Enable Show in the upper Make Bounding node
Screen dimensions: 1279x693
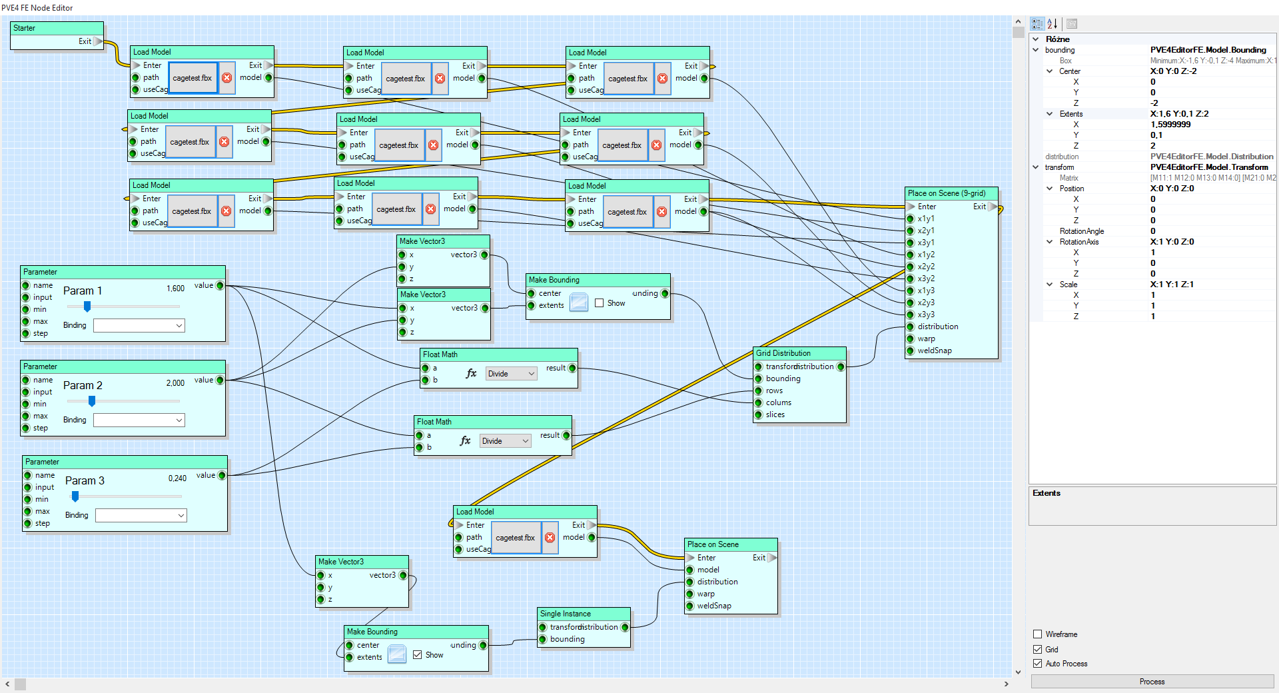tap(599, 302)
